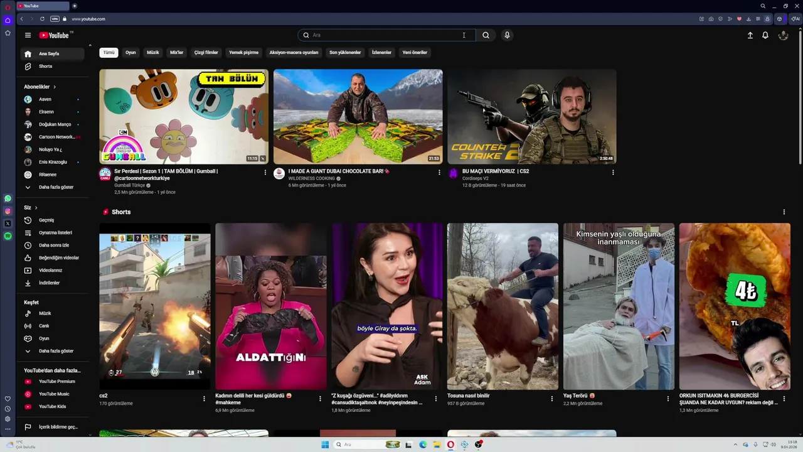Open options for Gumball video
The image size is (803, 452).
point(265,172)
